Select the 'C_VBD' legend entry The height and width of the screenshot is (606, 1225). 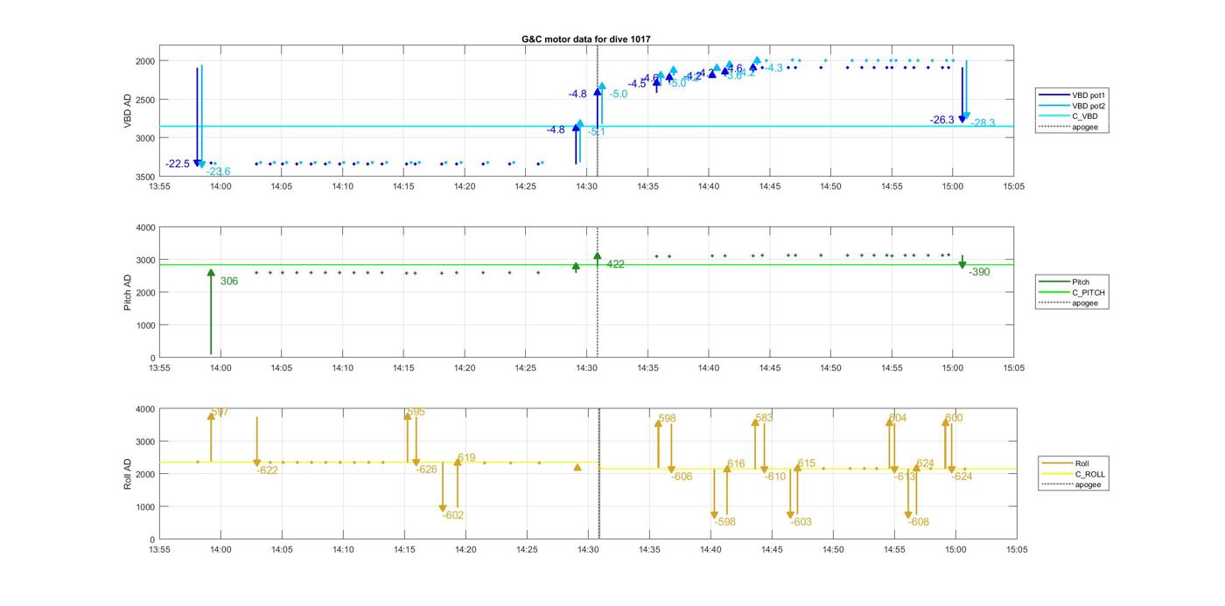(1085, 116)
